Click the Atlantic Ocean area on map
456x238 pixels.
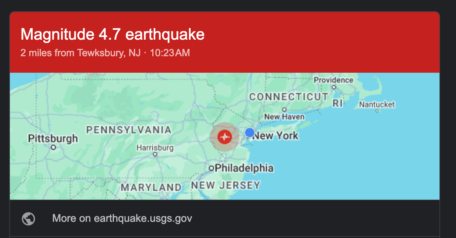point(363,159)
